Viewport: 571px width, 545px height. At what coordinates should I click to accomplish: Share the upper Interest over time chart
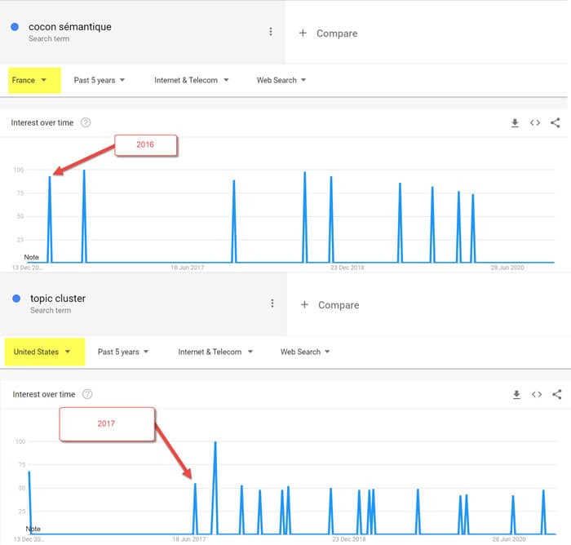556,123
